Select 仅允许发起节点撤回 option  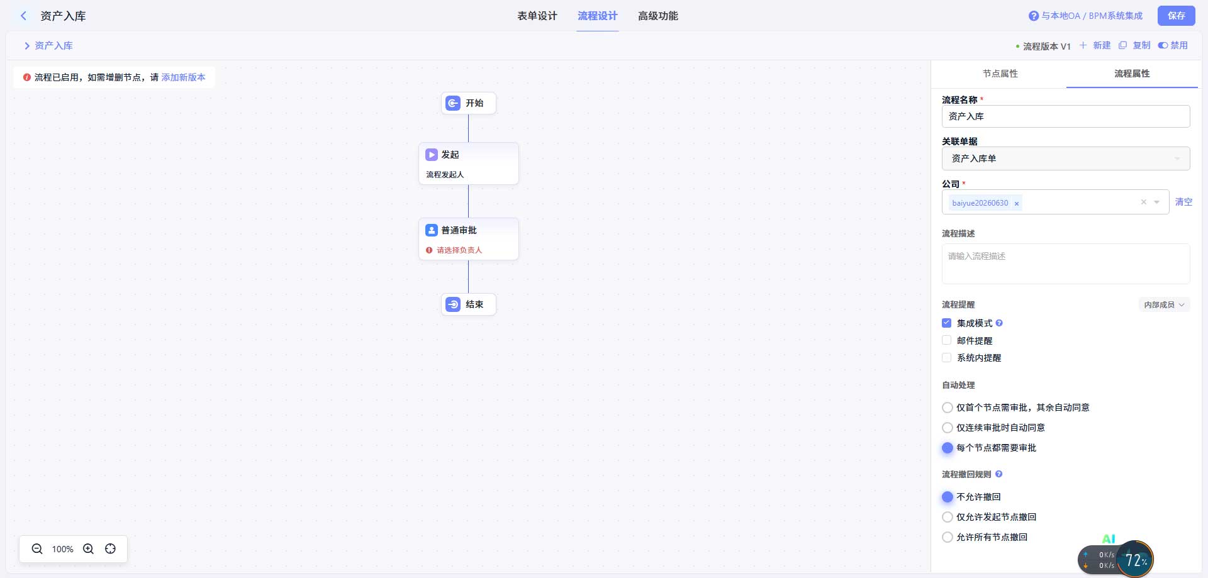pyautogui.click(x=948, y=517)
